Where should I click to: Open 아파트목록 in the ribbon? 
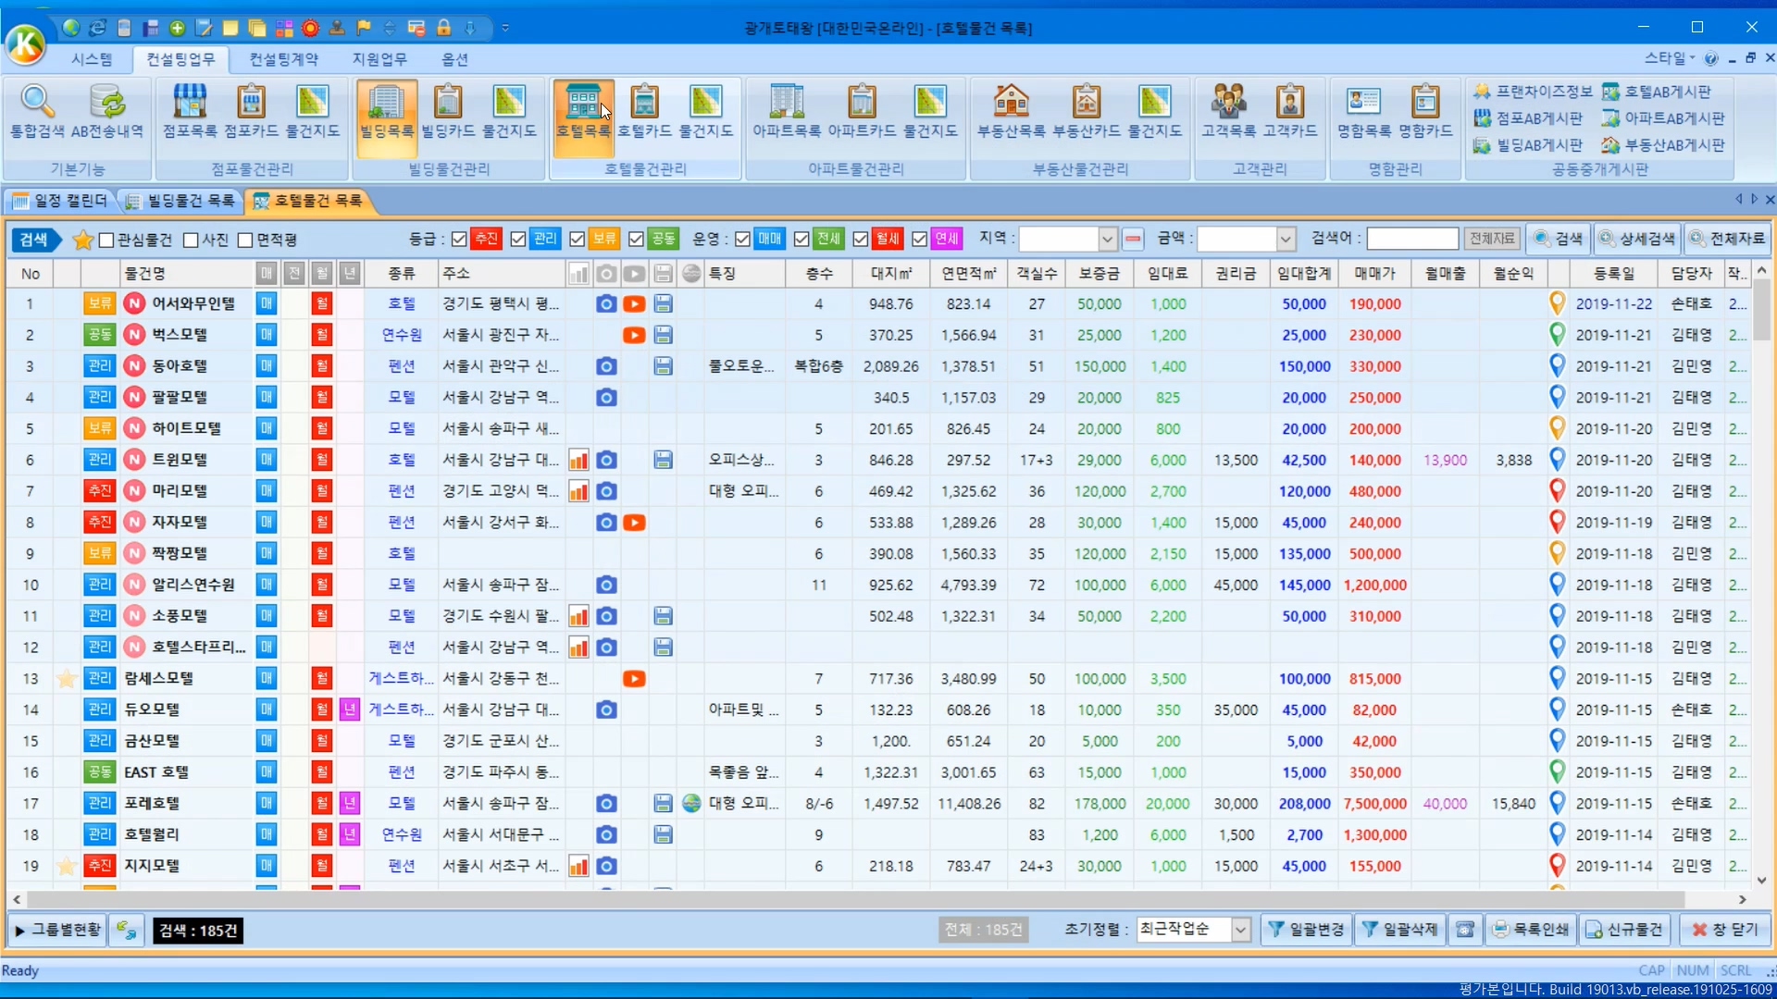786,111
